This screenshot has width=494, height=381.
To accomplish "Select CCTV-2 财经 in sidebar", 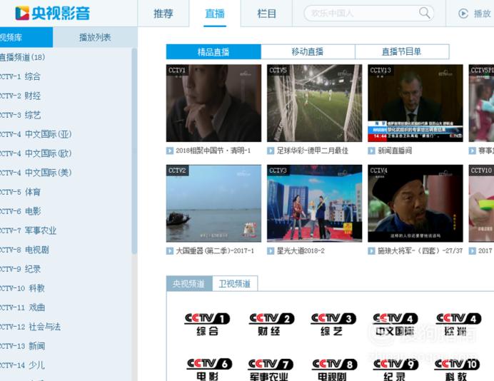I will [20, 96].
